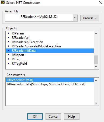Screen dimensions: 104x122
Task: Click Constructors list scroll up arrow
Action: tap(96, 80)
